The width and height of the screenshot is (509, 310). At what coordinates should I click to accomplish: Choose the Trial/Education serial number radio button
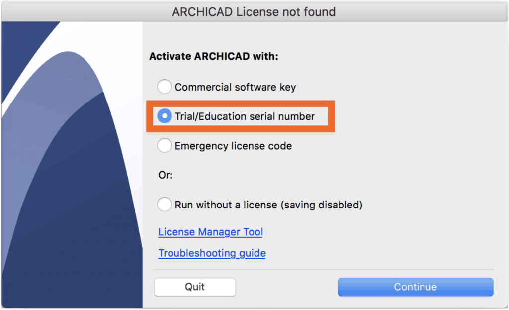pyautogui.click(x=165, y=116)
